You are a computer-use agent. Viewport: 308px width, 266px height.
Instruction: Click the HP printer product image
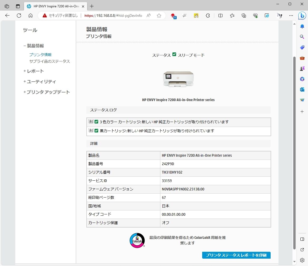pyautogui.click(x=178, y=79)
